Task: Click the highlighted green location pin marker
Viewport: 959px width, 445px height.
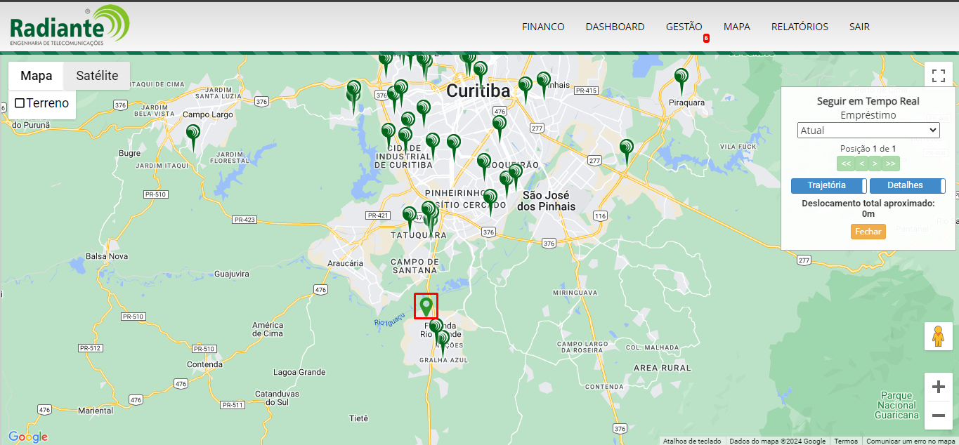Action: pos(426,306)
